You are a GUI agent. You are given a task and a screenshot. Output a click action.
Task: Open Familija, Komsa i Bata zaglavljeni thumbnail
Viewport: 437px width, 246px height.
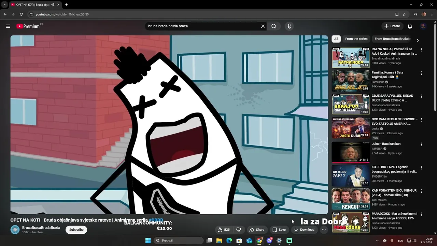click(x=351, y=81)
